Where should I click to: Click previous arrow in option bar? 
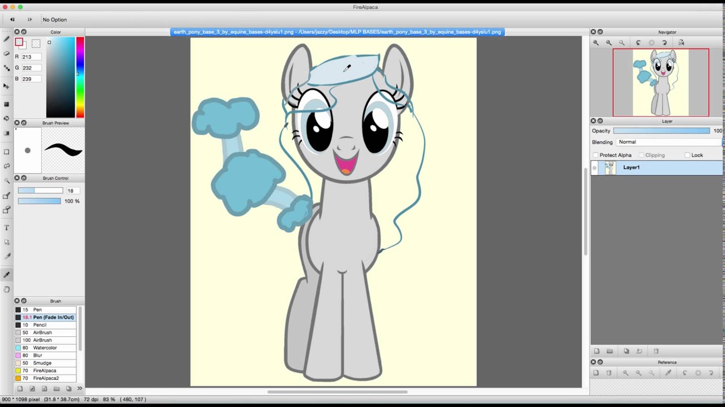(x=12, y=19)
